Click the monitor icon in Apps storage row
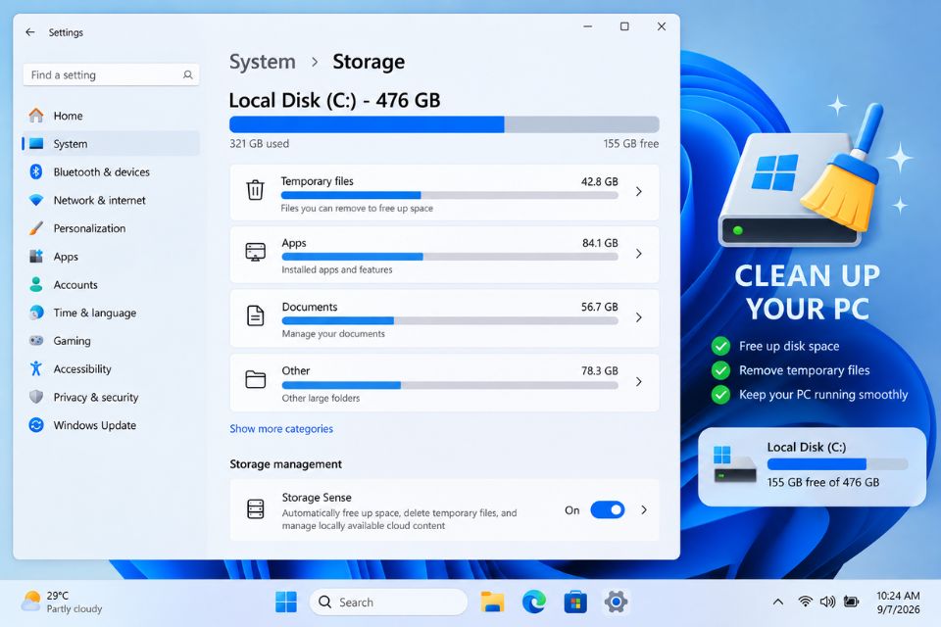941x627 pixels. (255, 252)
